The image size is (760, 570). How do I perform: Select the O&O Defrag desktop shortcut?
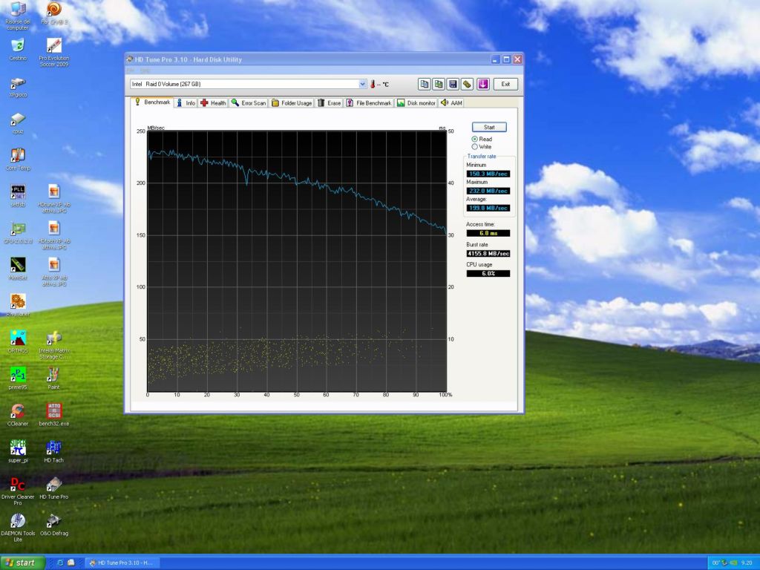pyautogui.click(x=53, y=524)
